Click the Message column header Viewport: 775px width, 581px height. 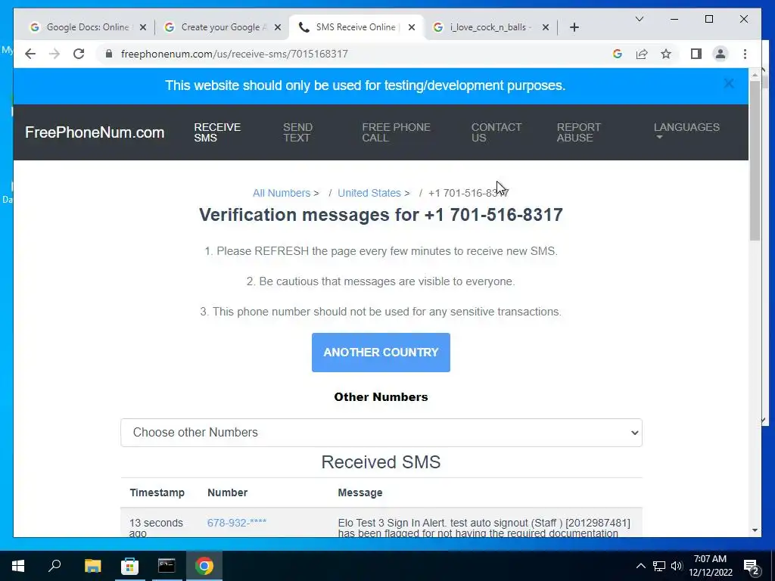click(359, 492)
